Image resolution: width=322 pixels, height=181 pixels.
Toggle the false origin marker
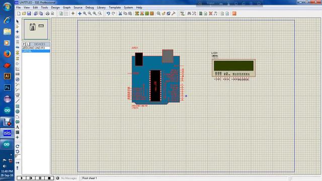(73, 14)
